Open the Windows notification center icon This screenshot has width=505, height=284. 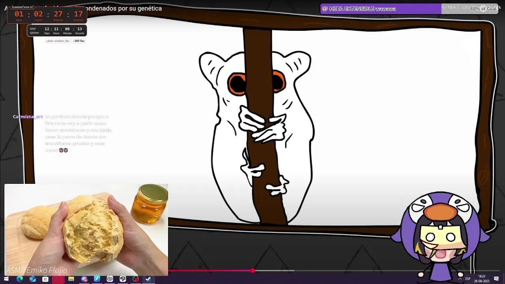click(x=496, y=279)
